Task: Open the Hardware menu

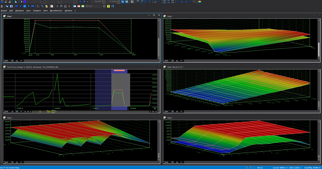Action: (x=19, y=11)
